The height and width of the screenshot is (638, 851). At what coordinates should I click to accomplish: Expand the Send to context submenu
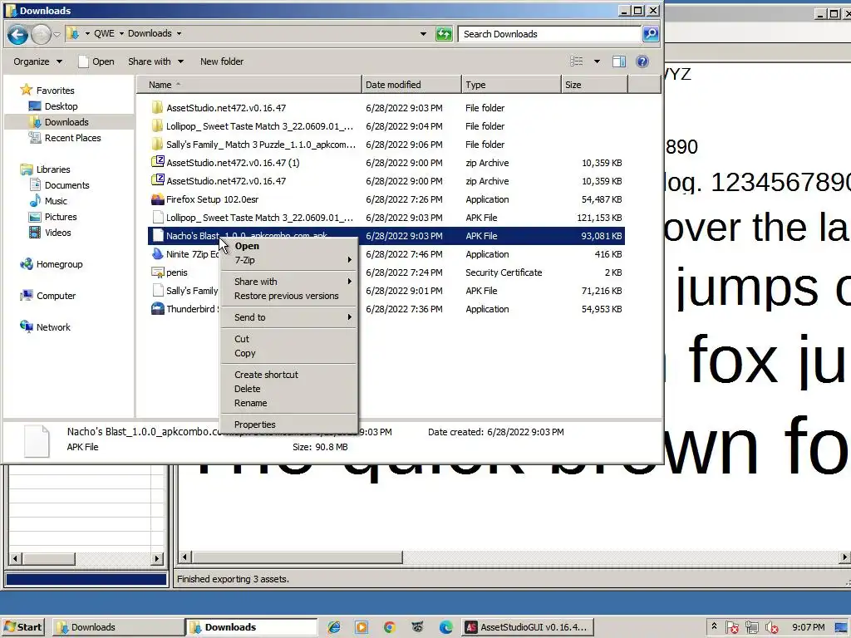(x=288, y=317)
